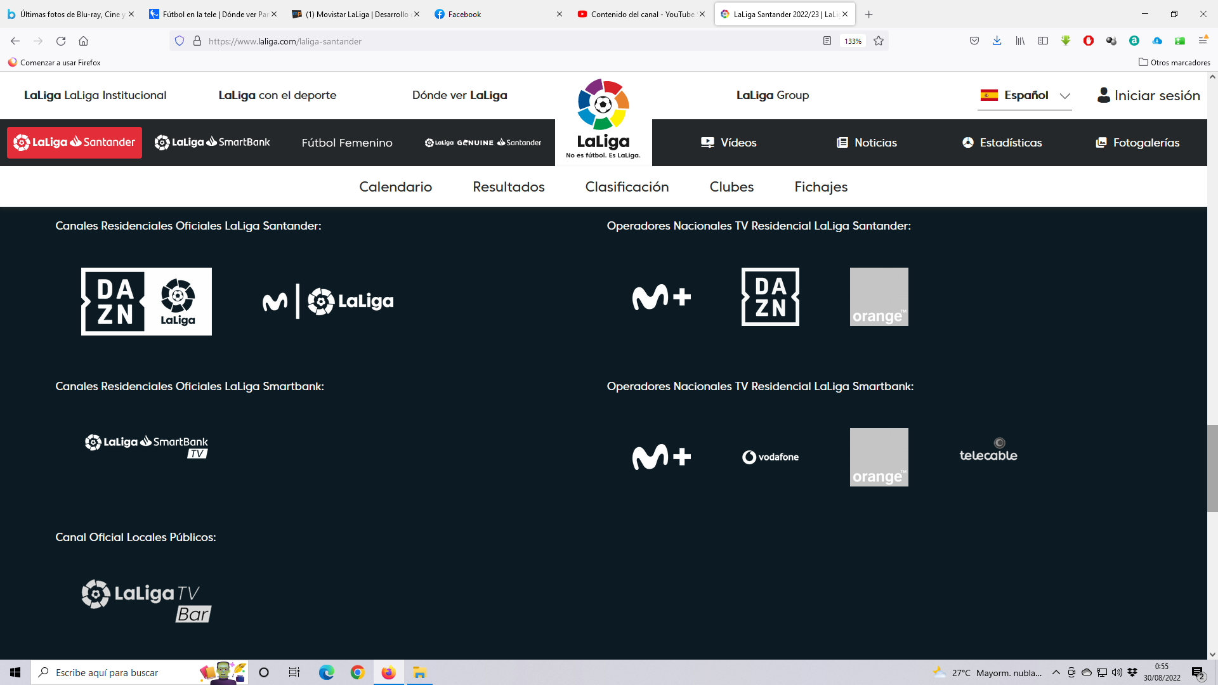1218x685 pixels.
Task: Click the DAZN operator logo
Action: click(x=770, y=297)
